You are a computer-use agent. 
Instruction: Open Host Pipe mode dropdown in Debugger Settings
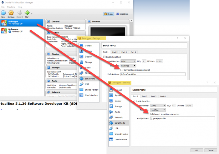(x=128, y=66)
